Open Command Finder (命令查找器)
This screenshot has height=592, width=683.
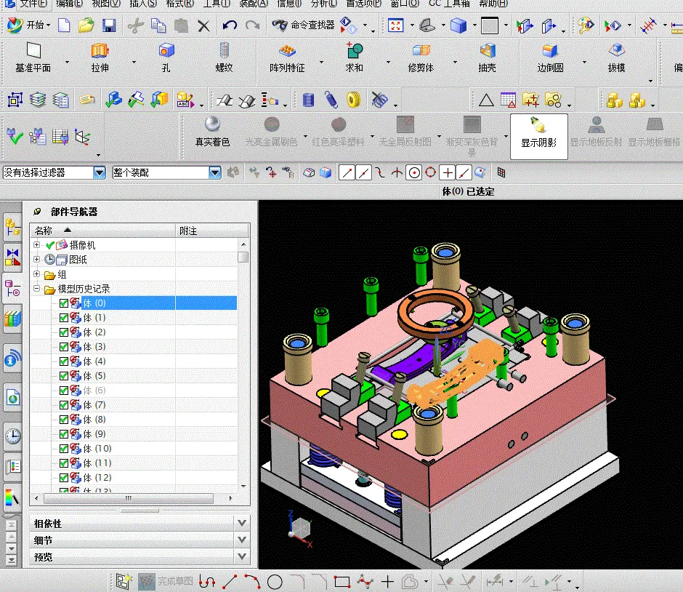303,25
